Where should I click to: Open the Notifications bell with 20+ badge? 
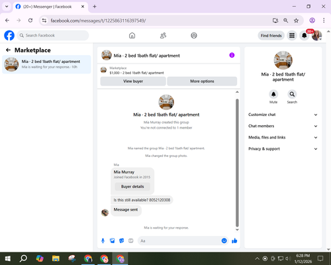[x=305, y=35]
